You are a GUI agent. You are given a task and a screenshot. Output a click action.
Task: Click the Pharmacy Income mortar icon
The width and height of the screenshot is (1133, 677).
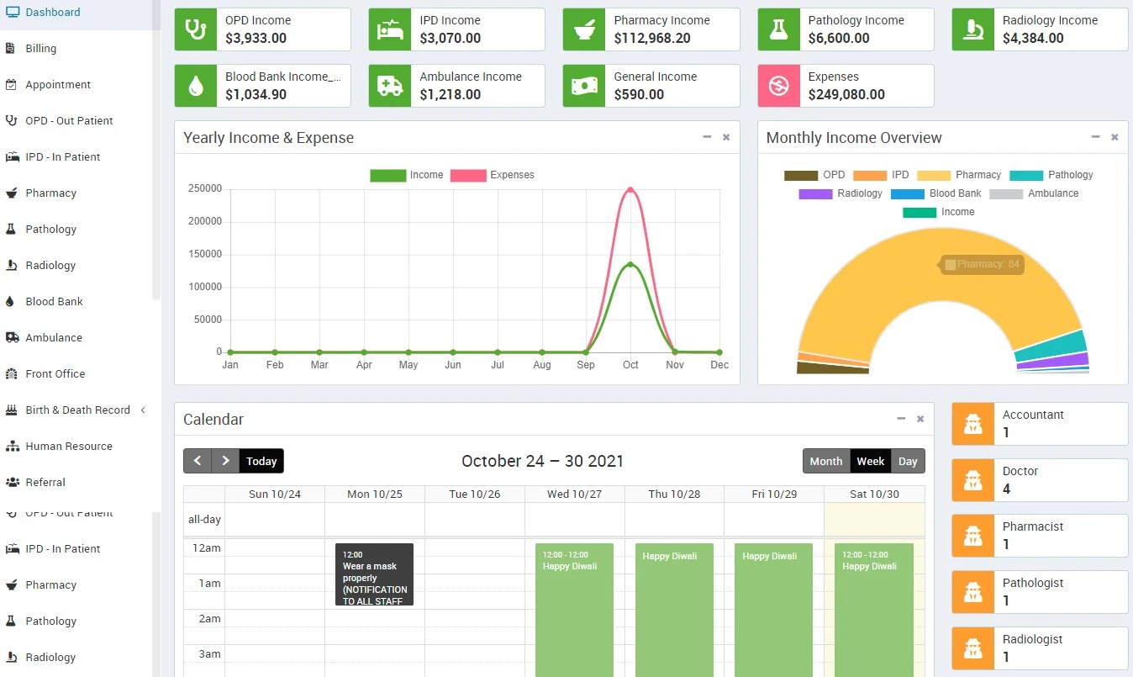584,29
